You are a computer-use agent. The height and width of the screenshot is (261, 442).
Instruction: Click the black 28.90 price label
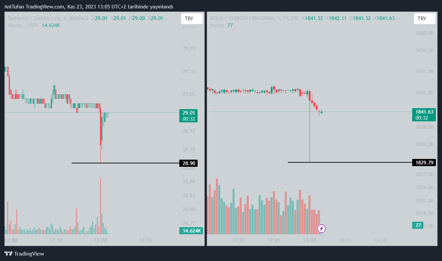coord(188,163)
